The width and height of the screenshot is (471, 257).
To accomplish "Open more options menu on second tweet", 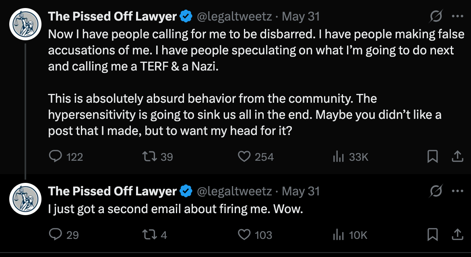I will coord(457,191).
